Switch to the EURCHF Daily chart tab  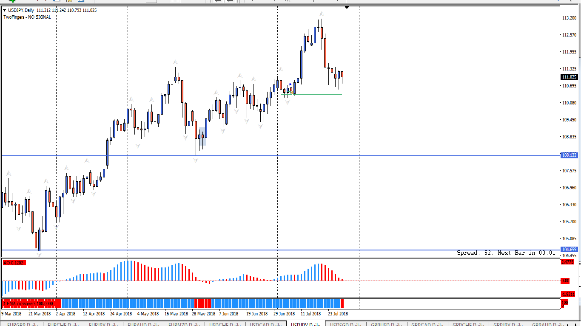(x=63, y=323)
